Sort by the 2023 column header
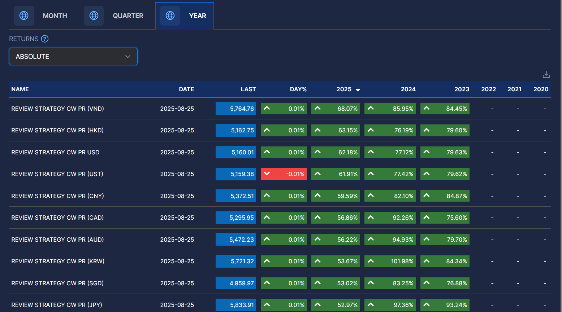562x312 pixels. (462, 89)
